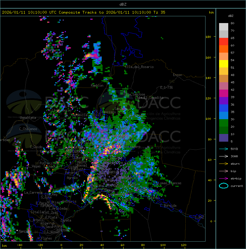Click the 'km' unit label at bottom left
Image resolution: width=246 pixels, height=249 pixels.
click(x=4, y=246)
